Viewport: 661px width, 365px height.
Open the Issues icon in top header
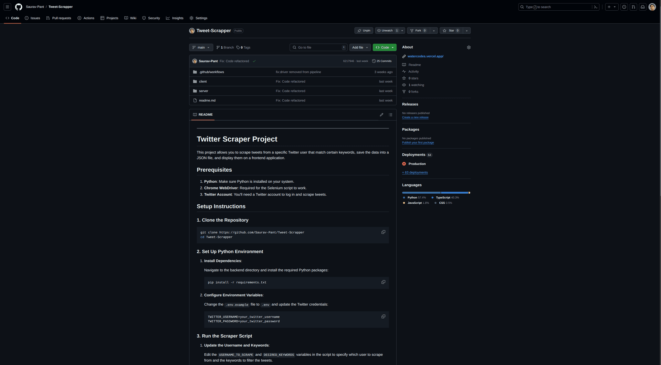click(624, 7)
